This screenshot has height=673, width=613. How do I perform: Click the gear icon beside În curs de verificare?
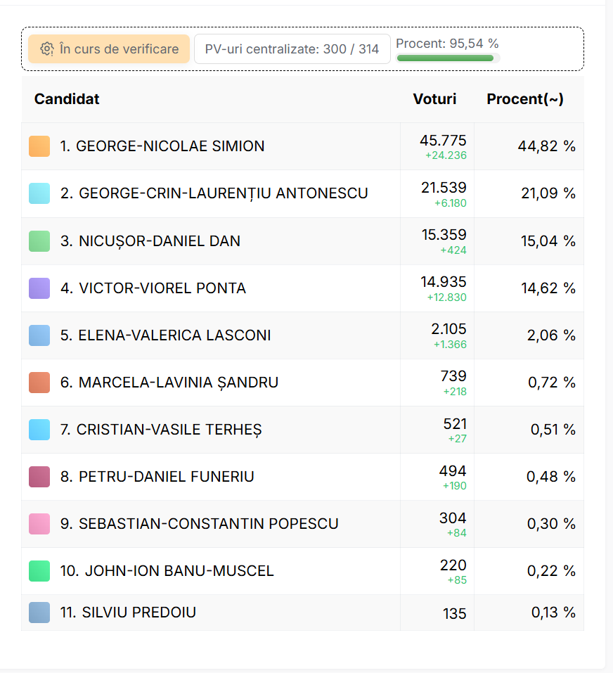(x=47, y=49)
